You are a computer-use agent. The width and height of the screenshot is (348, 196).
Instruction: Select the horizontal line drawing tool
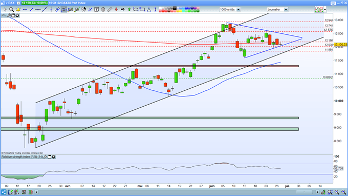(25, 10)
